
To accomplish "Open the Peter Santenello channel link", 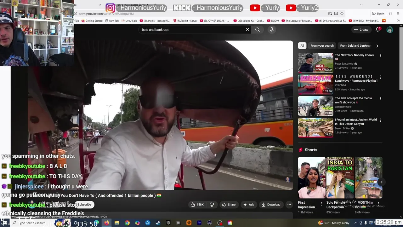I will (x=344, y=64).
